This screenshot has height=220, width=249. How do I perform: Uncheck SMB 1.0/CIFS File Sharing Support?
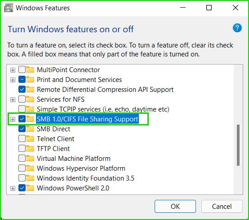point(22,119)
